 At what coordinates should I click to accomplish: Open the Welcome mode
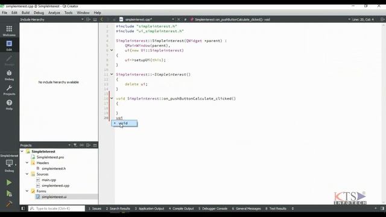click(9, 31)
